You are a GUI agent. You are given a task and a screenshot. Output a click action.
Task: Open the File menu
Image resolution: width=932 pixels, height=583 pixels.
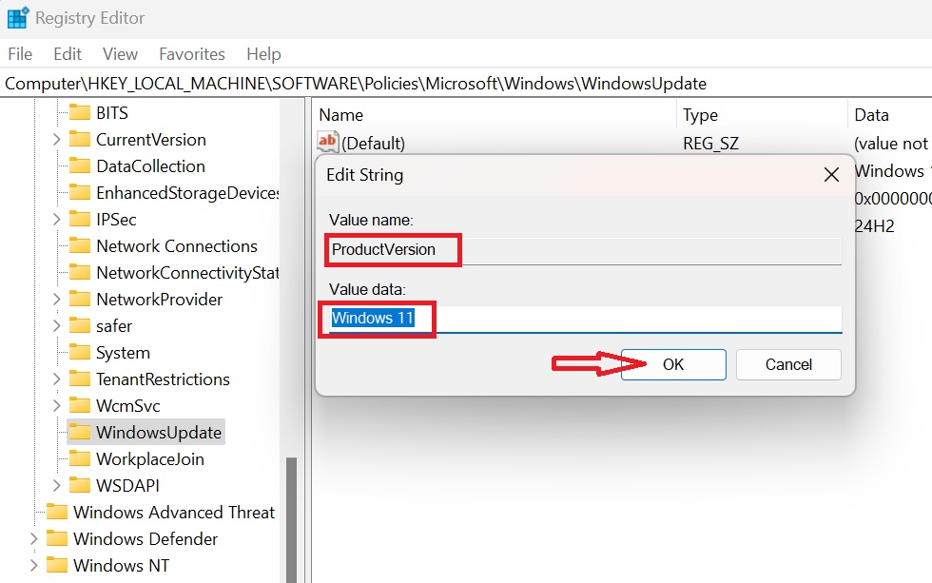point(20,54)
